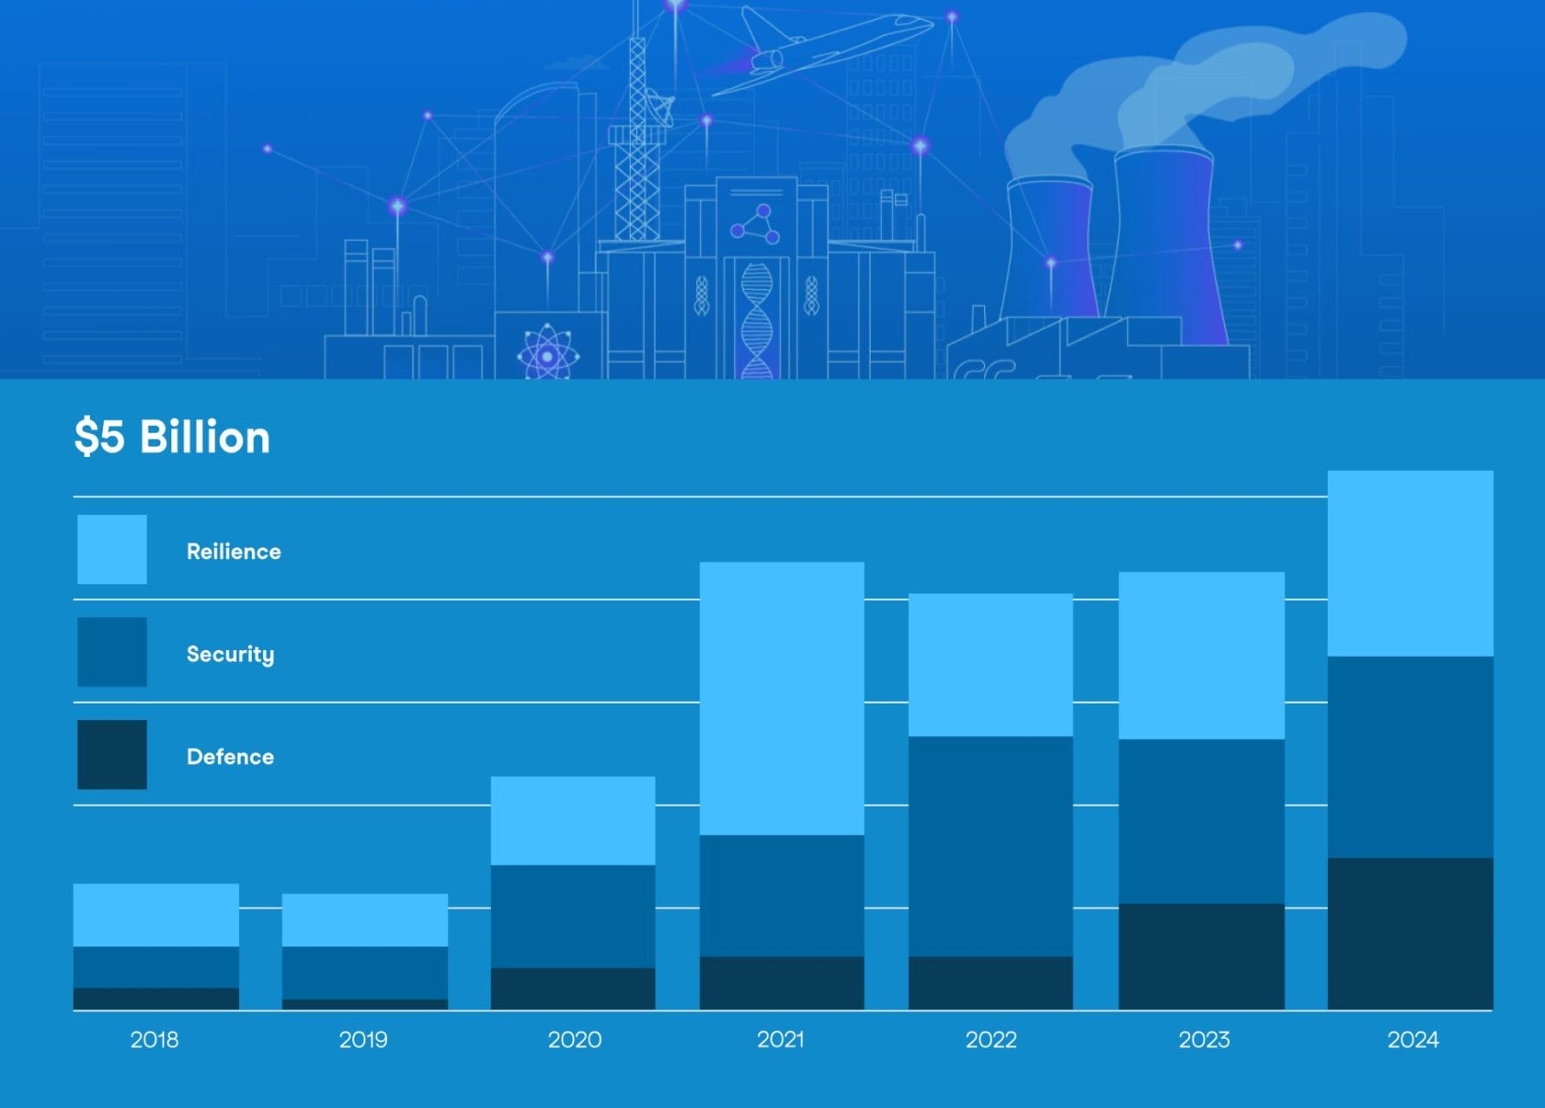1545x1108 pixels.
Task: Click the Security segment of the 2022 bar
Action: (x=990, y=846)
